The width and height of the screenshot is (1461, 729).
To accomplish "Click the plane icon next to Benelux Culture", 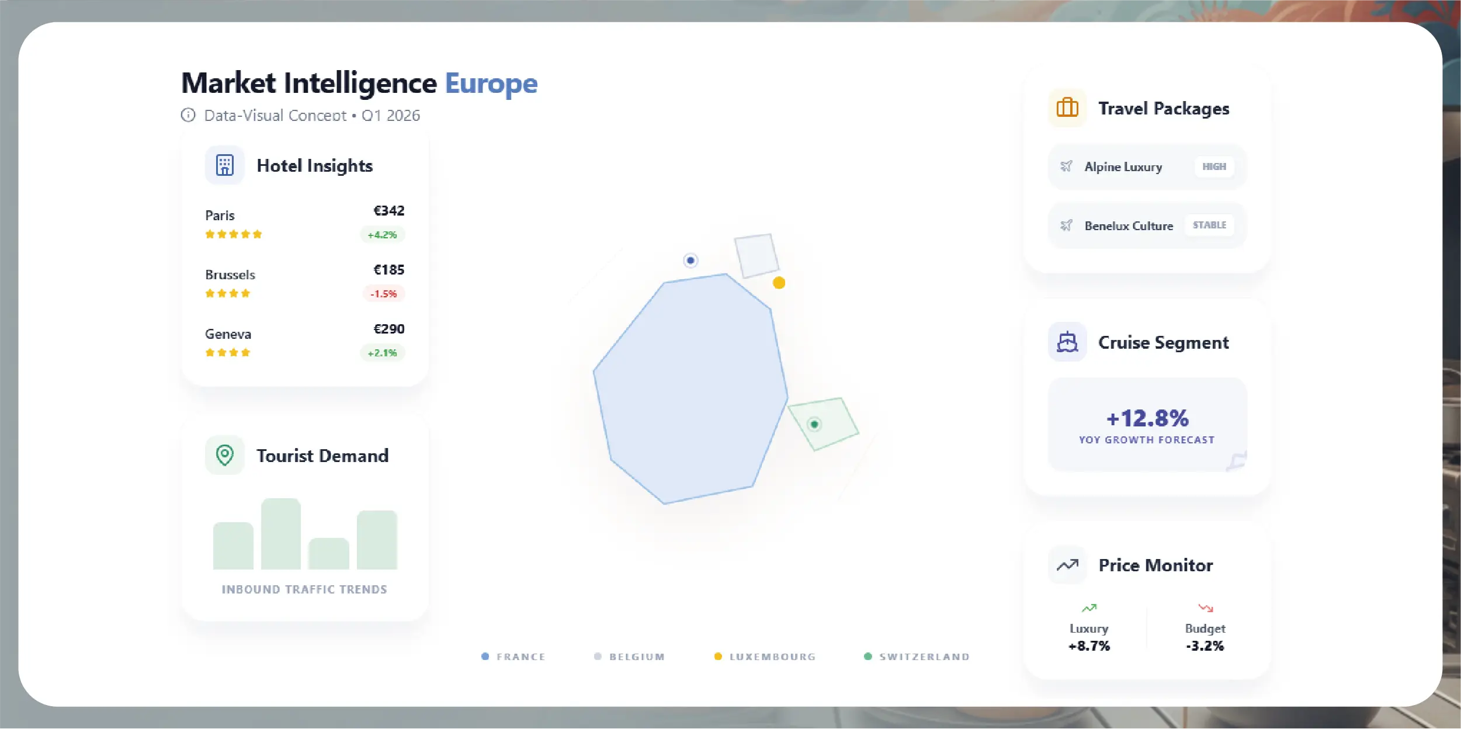I will (1066, 225).
